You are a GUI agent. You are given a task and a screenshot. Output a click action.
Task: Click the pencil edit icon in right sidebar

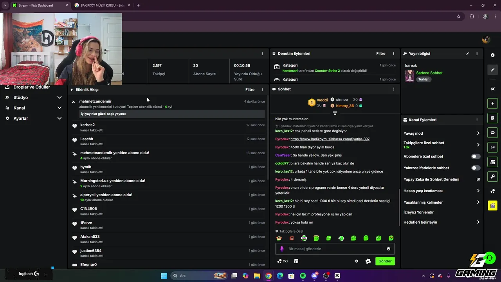pyautogui.click(x=492, y=70)
